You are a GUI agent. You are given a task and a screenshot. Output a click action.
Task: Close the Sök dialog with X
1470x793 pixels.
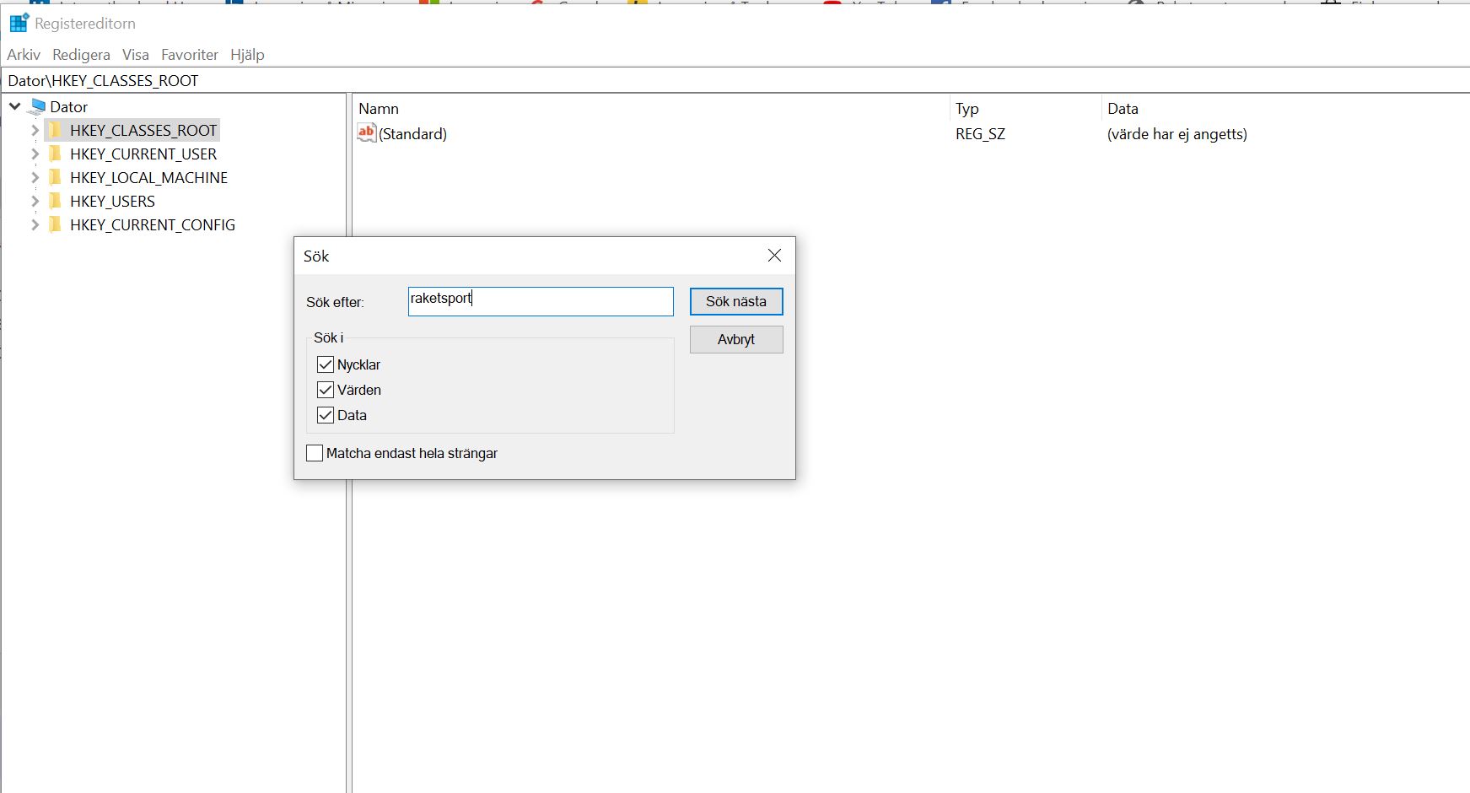pos(774,256)
